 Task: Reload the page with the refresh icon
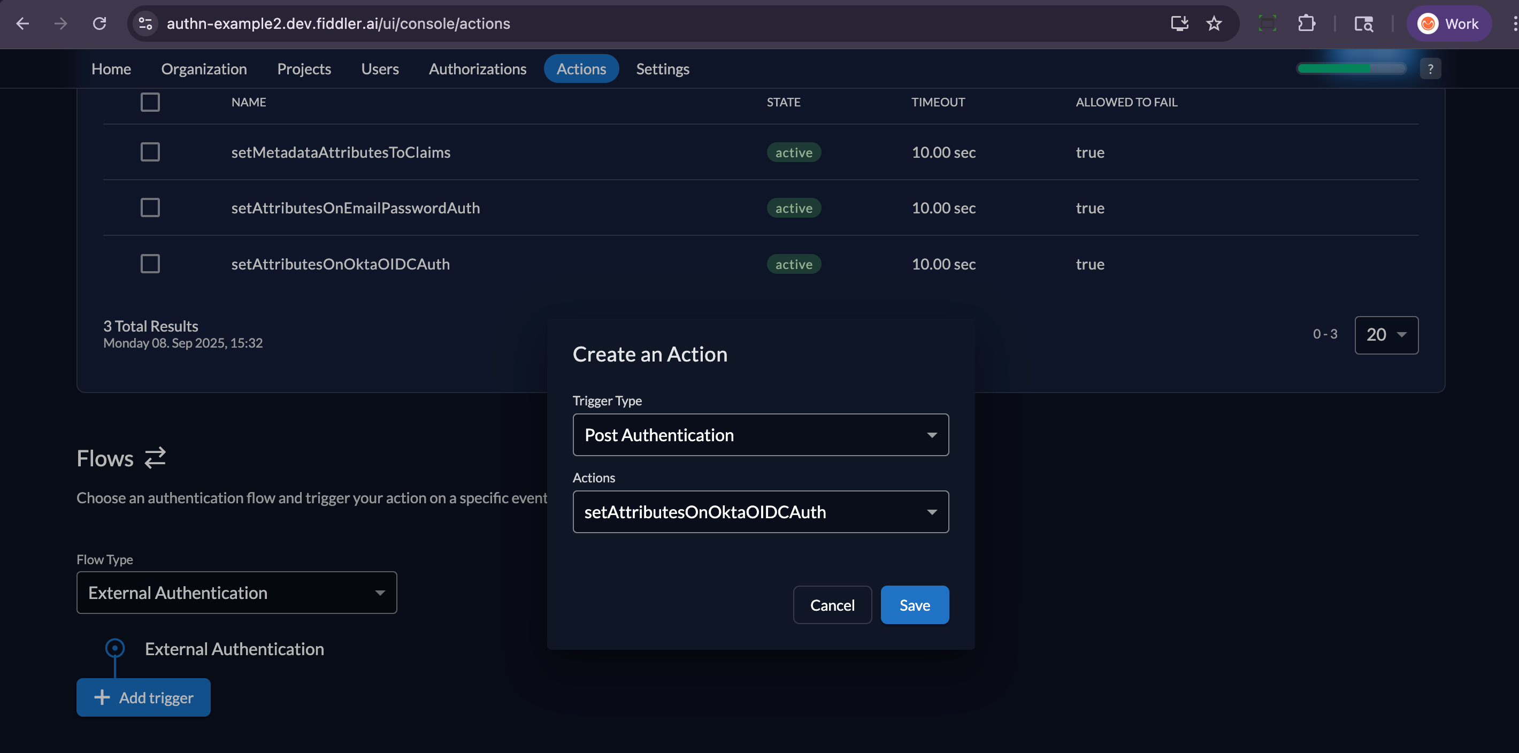coord(99,24)
